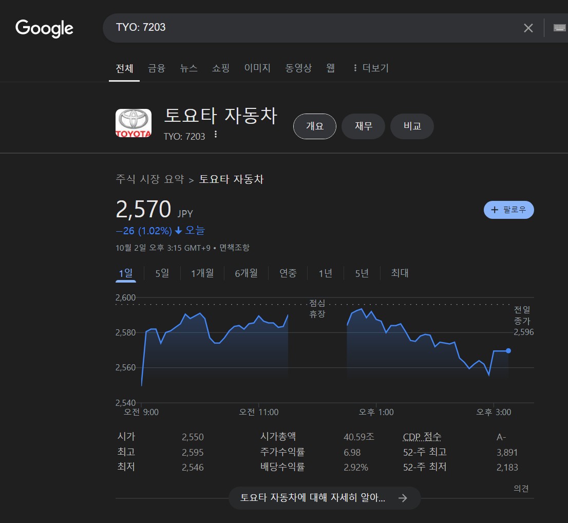568x523 pixels.
Task: Select the 비교 button
Action: click(x=412, y=126)
